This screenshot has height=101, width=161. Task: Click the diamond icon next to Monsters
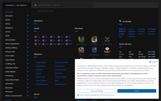tap(28, 16)
